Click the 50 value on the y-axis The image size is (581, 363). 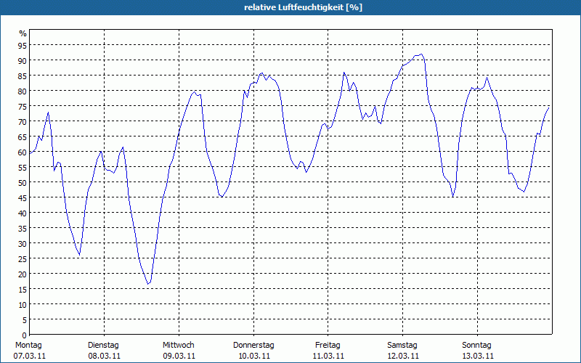point(23,183)
